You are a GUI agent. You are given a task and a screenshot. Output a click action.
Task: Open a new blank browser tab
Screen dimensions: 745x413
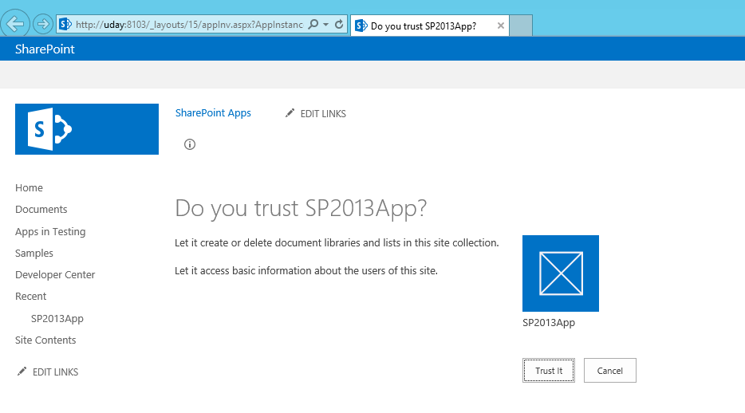click(x=521, y=26)
